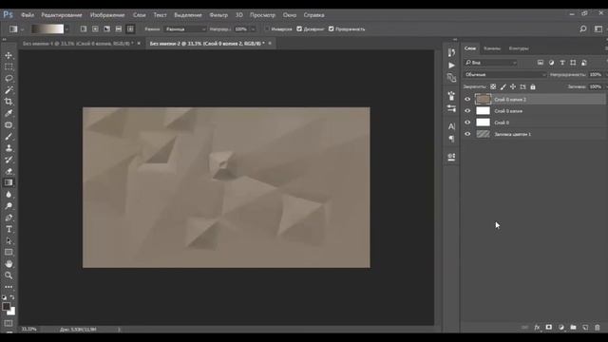Screen dimensions: 608x342
Task: Select the Blur tool
Action: pyautogui.click(x=9, y=194)
